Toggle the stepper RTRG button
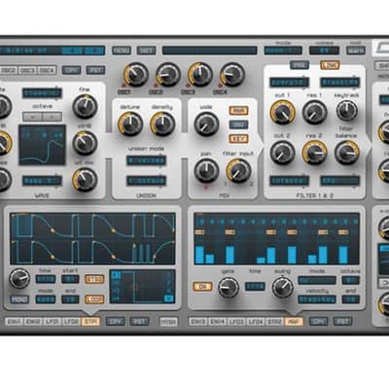 94,279
